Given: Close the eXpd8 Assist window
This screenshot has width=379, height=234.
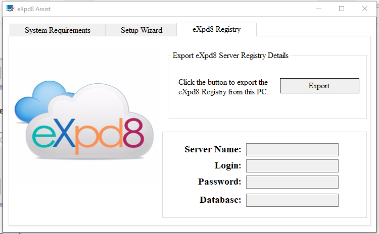Looking at the screenshot, I should 365,9.
